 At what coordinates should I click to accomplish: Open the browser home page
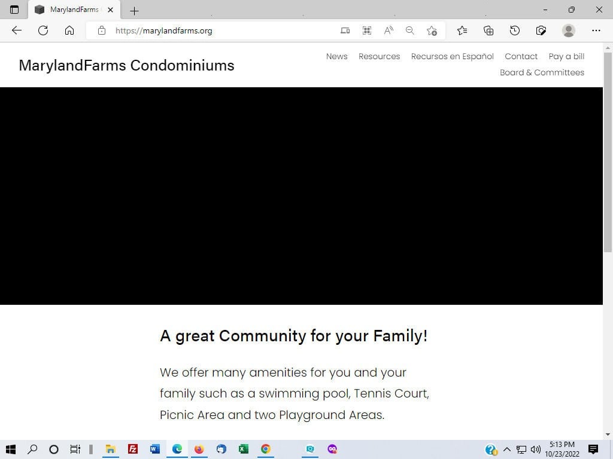click(x=69, y=30)
